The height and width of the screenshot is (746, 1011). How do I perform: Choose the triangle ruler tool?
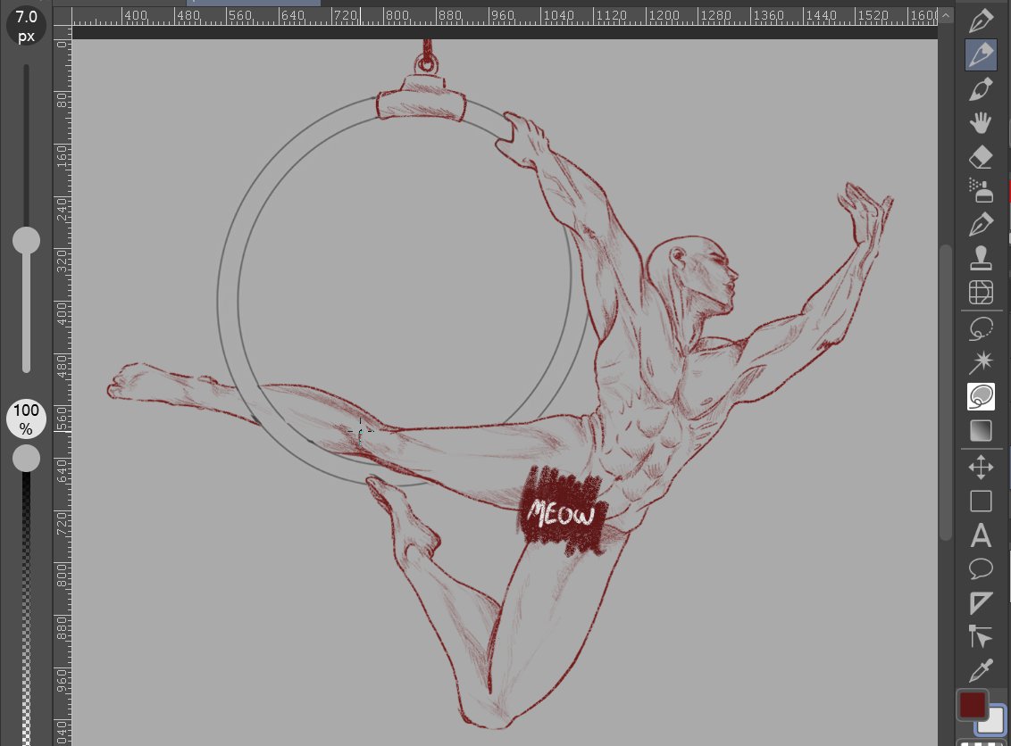[x=981, y=603]
